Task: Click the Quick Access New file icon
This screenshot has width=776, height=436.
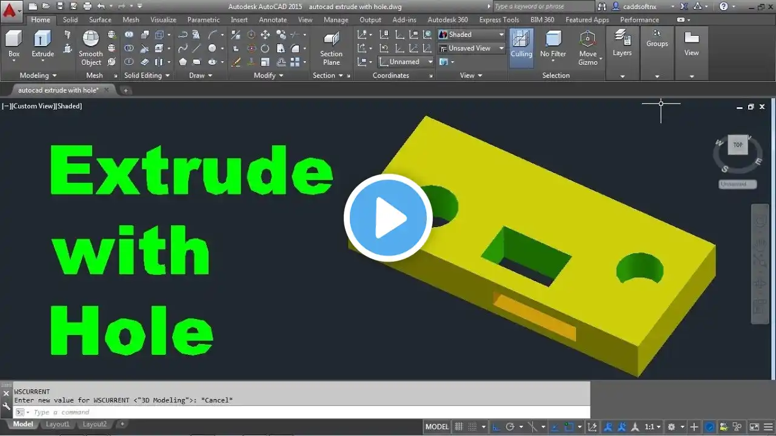Action: click(x=33, y=6)
